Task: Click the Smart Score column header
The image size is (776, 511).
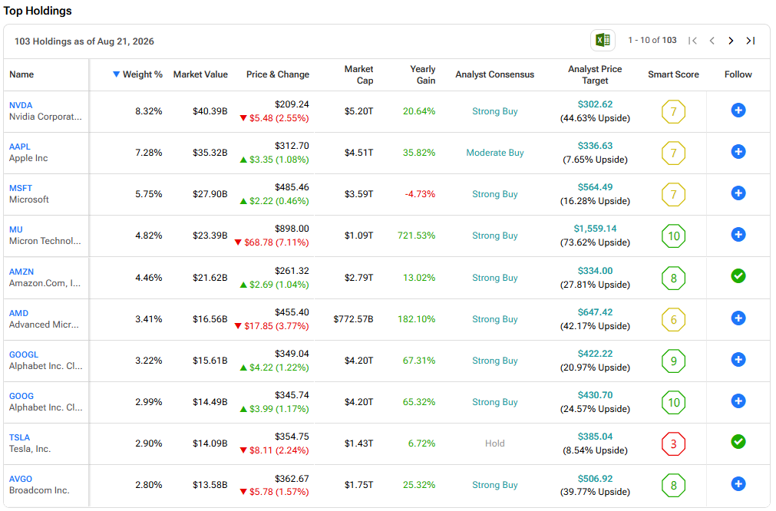Action: pos(673,74)
